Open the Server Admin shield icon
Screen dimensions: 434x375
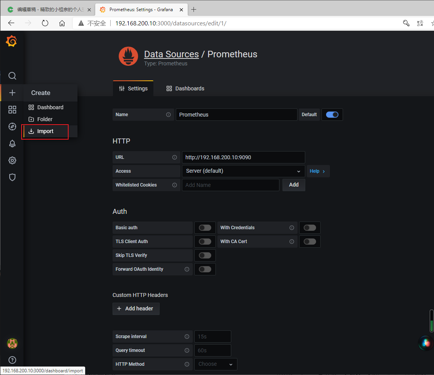coord(12,177)
